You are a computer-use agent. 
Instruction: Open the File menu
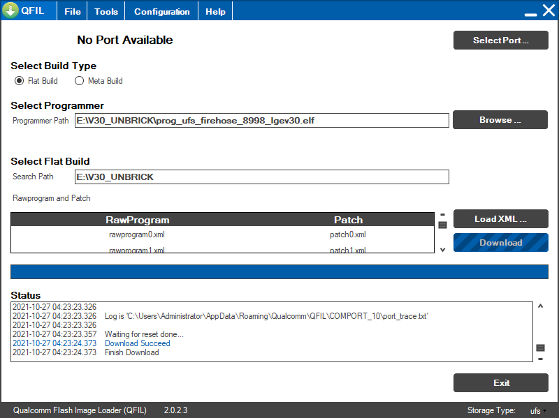73,11
